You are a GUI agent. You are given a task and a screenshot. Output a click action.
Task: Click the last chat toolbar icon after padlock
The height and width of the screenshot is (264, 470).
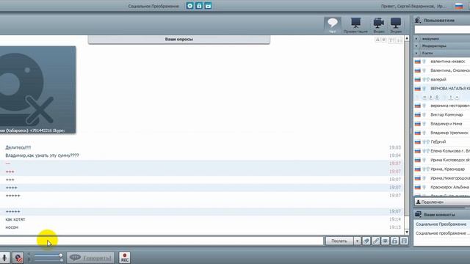click(x=404, y=241)
